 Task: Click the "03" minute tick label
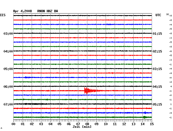[x=41, y=124]
